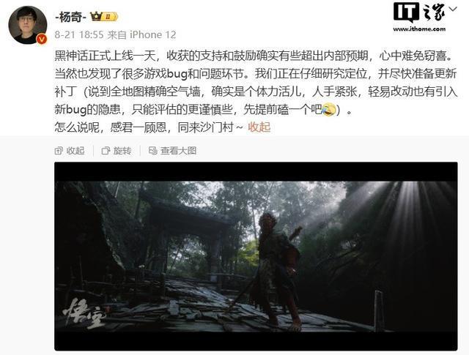
Task: Open the -杨奇- username link
Action: (x=71, y=17)
